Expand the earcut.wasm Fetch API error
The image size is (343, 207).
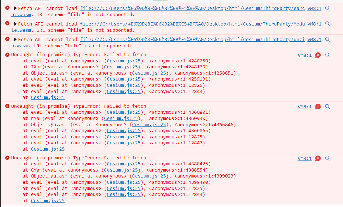[x=15, y=9]
